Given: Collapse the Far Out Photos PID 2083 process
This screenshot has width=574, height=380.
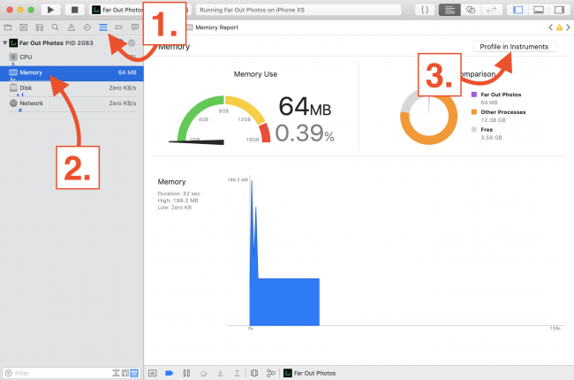Looking at the screenshot, I should [5, 43].
